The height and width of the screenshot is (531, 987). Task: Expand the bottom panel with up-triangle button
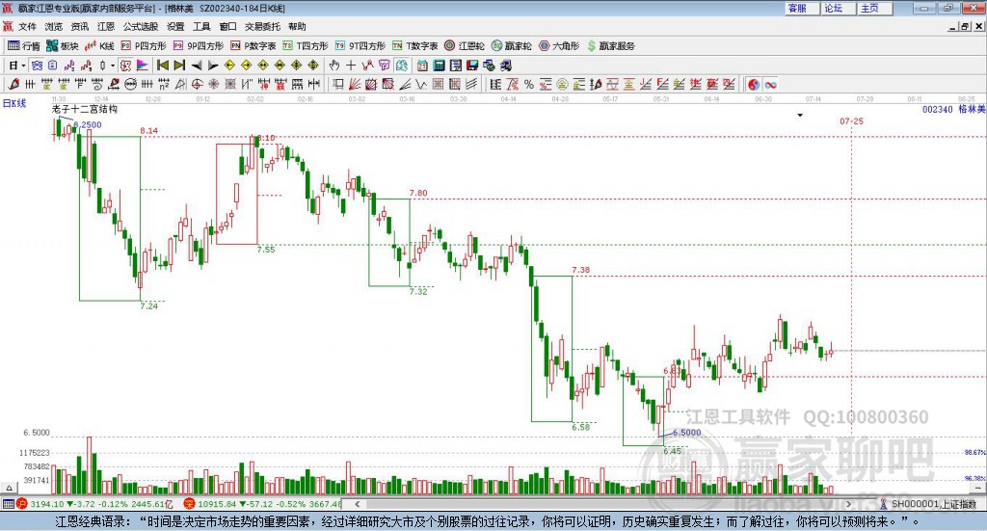[10, 488]
